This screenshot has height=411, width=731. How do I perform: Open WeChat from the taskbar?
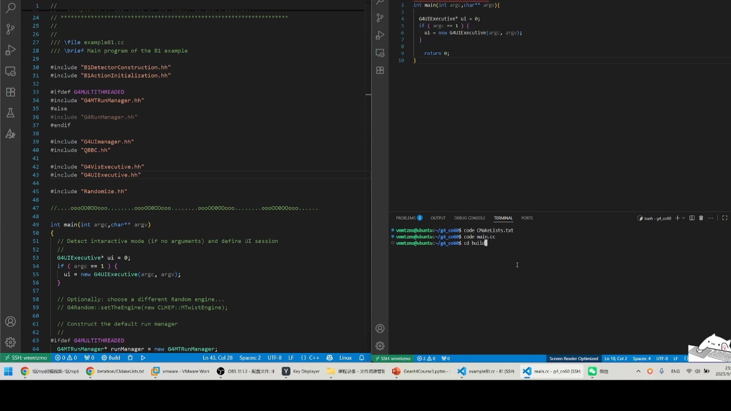click(598, 371)
